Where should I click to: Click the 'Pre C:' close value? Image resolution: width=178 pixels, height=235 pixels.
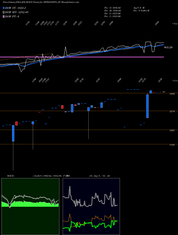[x=112, y=16]
